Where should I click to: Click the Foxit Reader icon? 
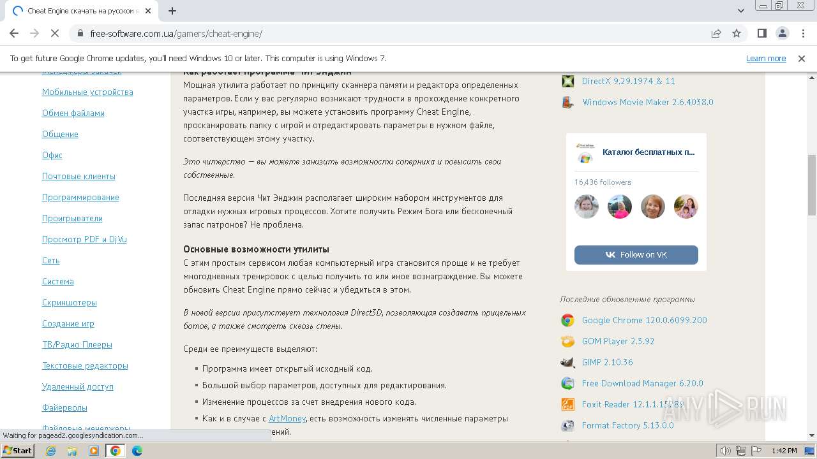567,404
